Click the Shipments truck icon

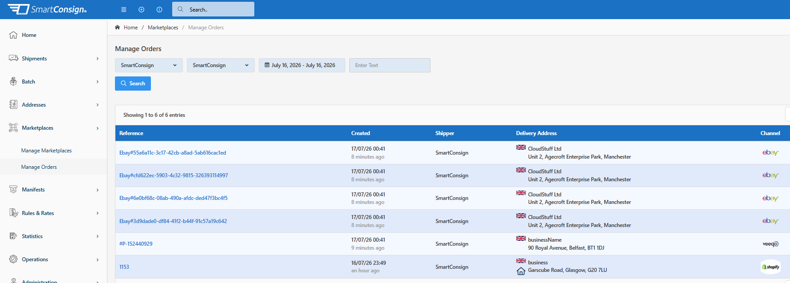13,58
